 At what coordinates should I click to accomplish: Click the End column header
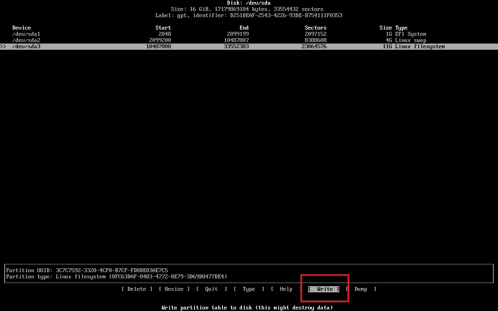(x=244, y=28)
